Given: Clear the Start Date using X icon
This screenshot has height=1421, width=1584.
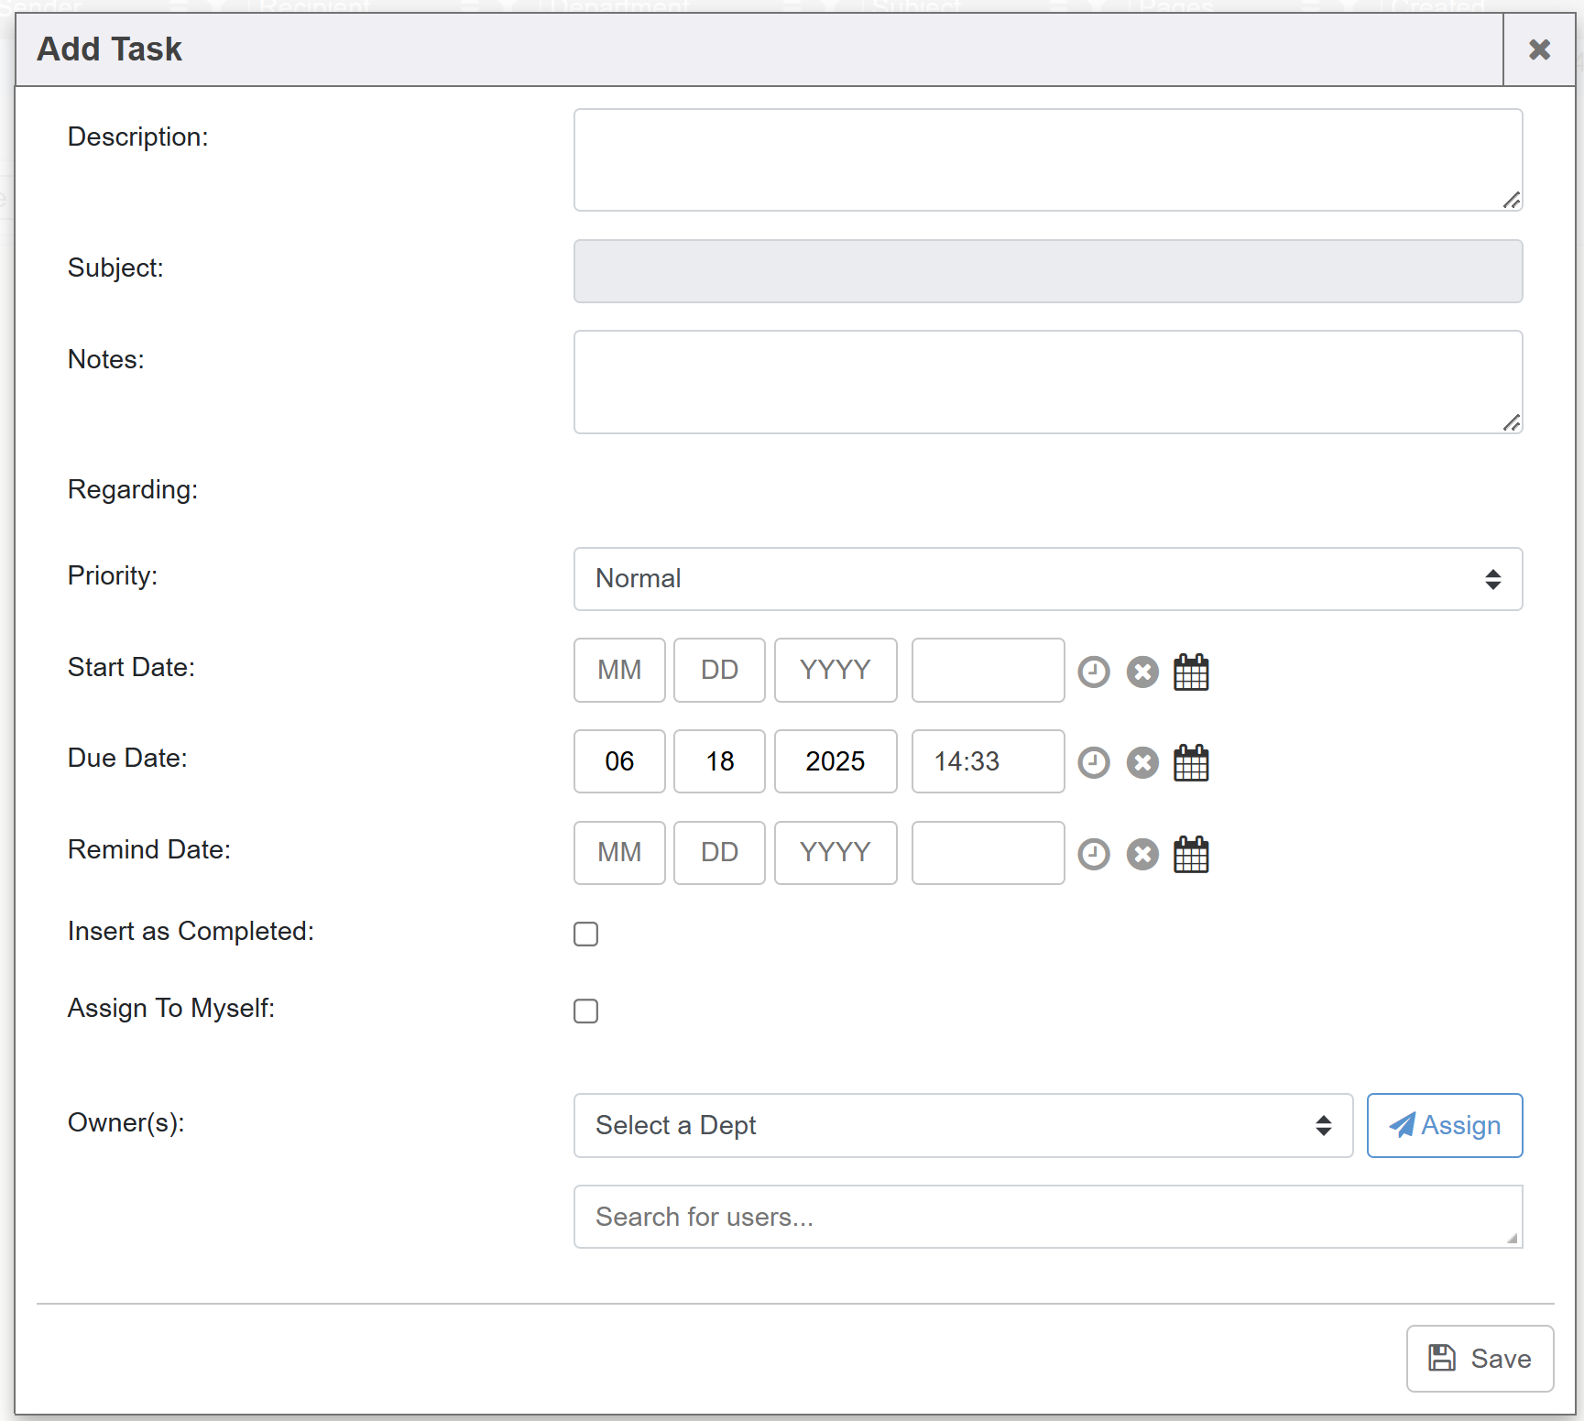Looking at the screenshot, I should (x=1142, y=672).
